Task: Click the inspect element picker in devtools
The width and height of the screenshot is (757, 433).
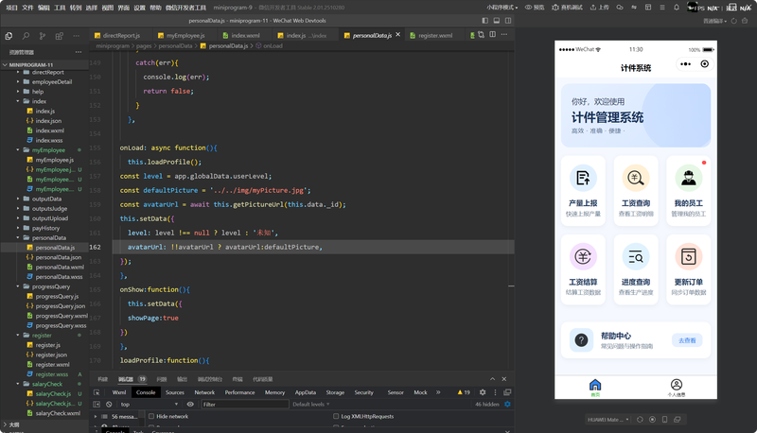Action: tap(97, 392)
